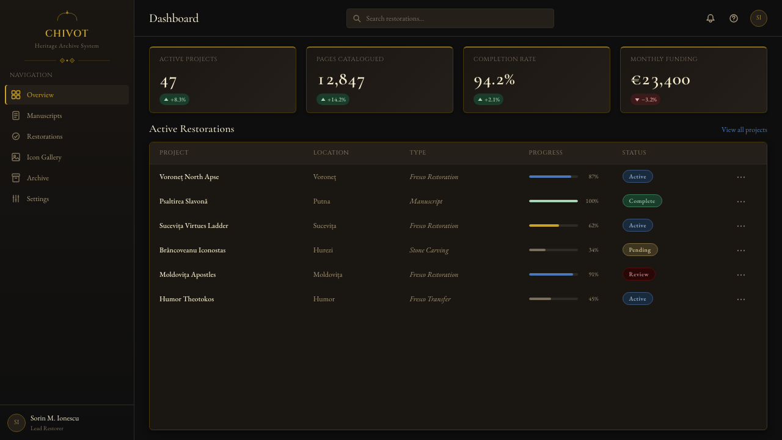Image resolution: width=782 pixels, height=440 pixels.
Task: Open the Restorations section
Action: pyautogui.click(x=67, y=136)
